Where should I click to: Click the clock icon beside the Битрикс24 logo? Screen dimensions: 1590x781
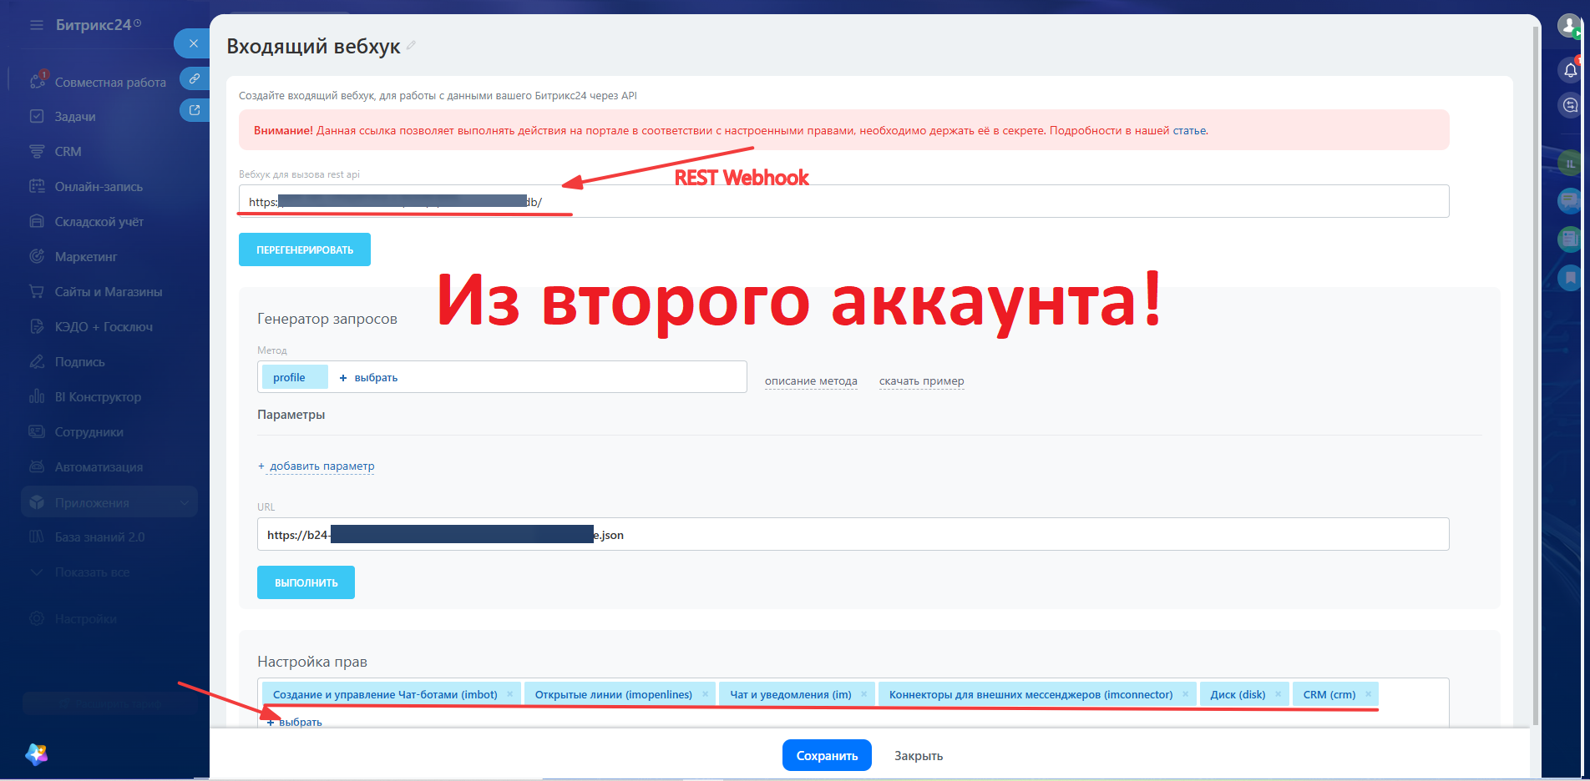tap(138, 23)
